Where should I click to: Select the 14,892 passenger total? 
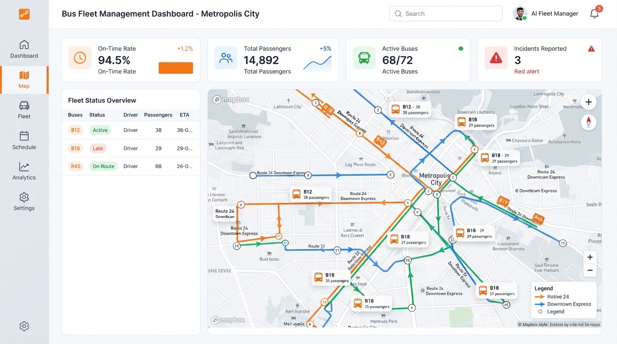(261, 60)
